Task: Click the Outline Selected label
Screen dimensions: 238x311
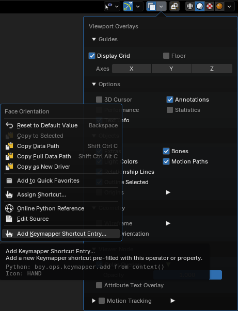Action: pos(126,182)
